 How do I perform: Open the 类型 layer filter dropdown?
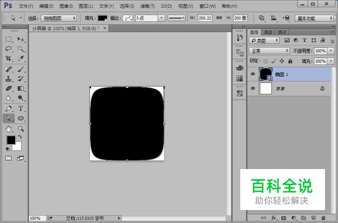coord(264,40)
